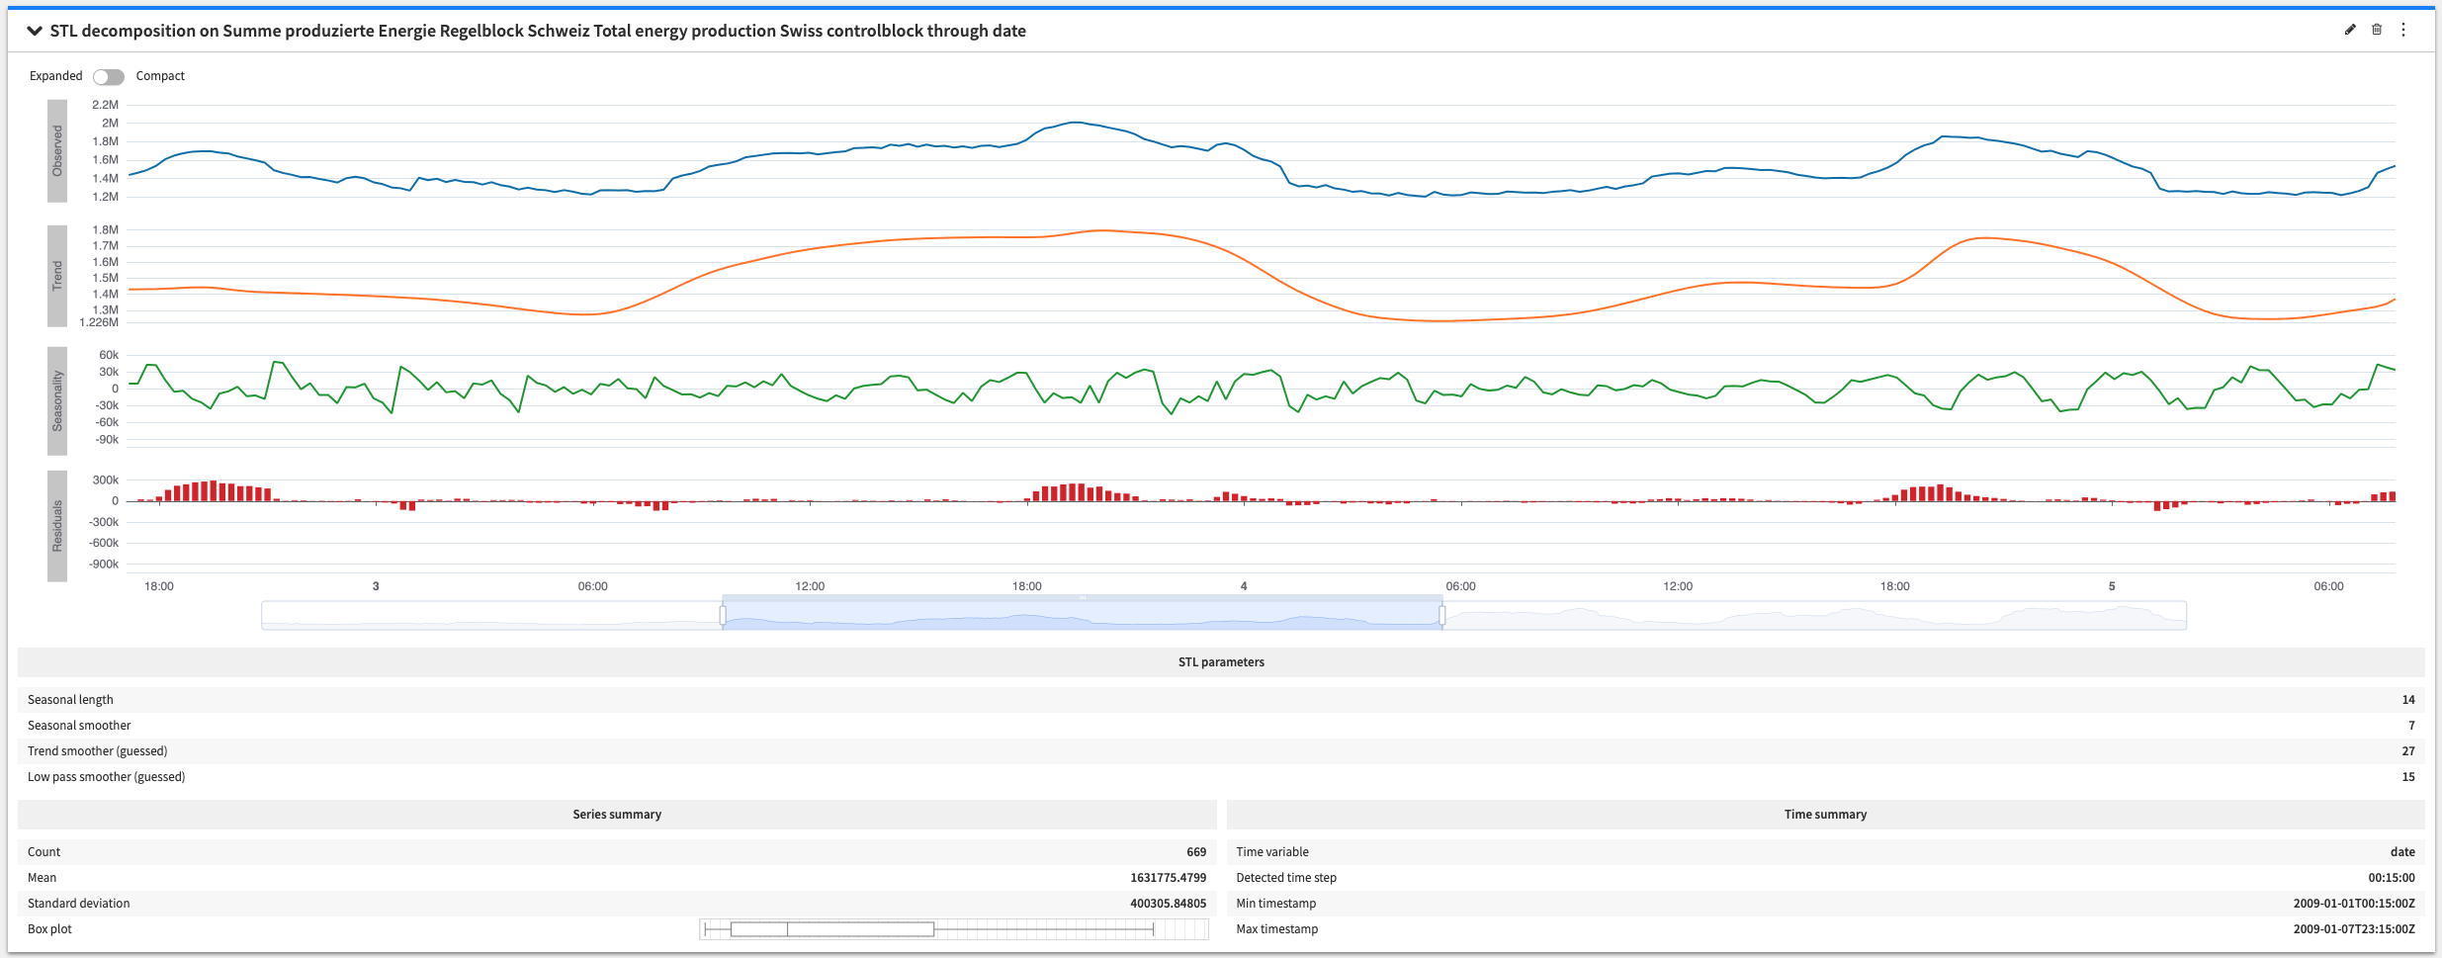Click the right handle of range selector
The width and height of the screenshot is (2442, 958).
tap(1442, 616)
